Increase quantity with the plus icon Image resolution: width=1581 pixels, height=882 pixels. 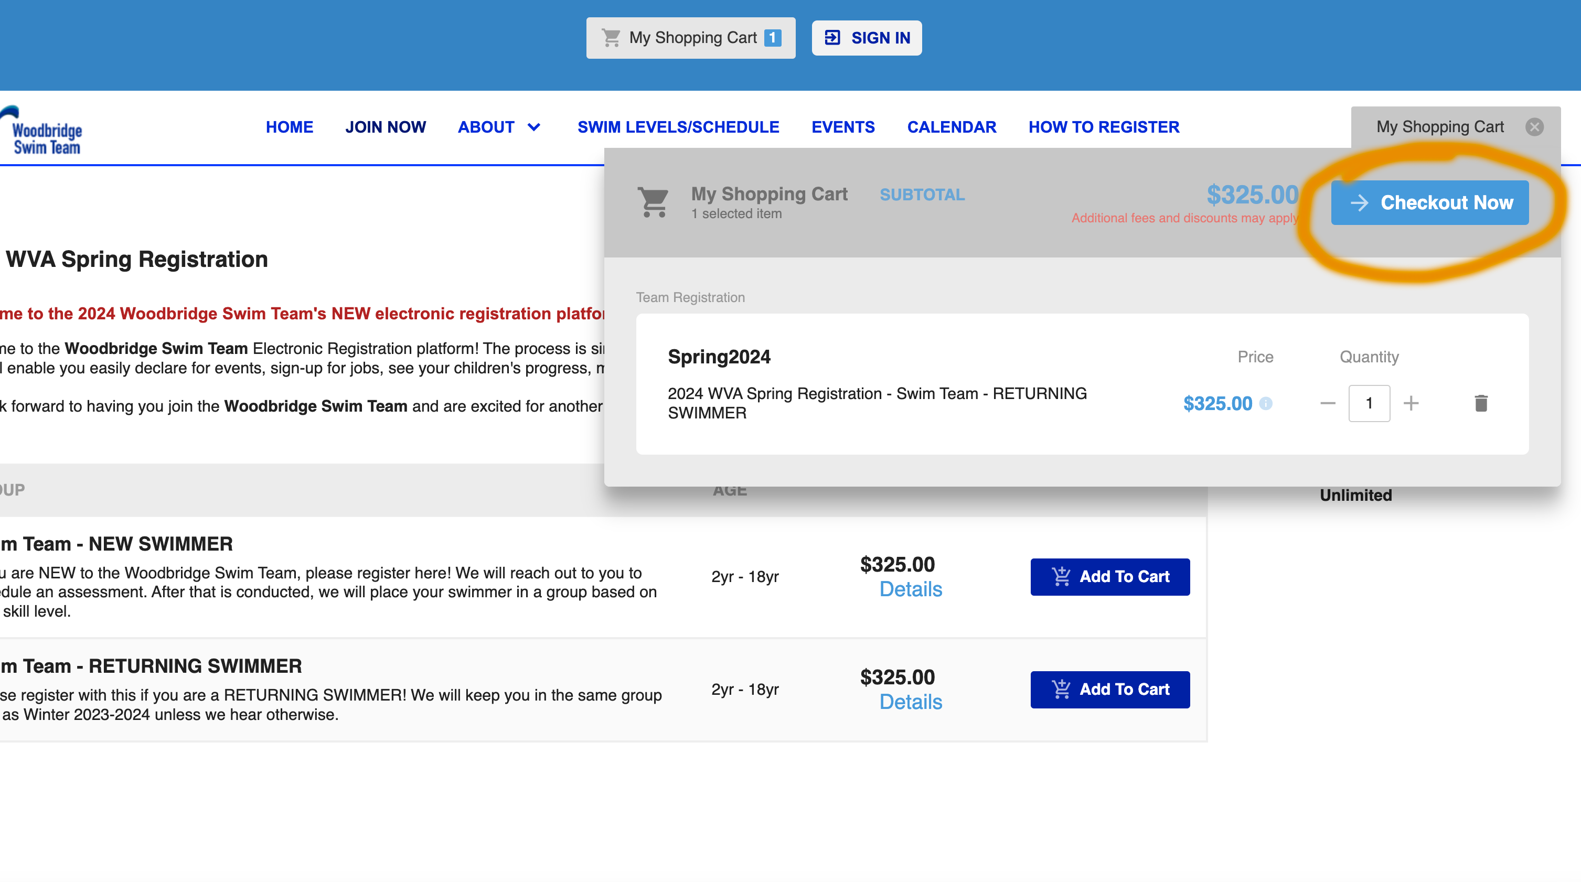pyautogui.click(x=1411, y=403)
